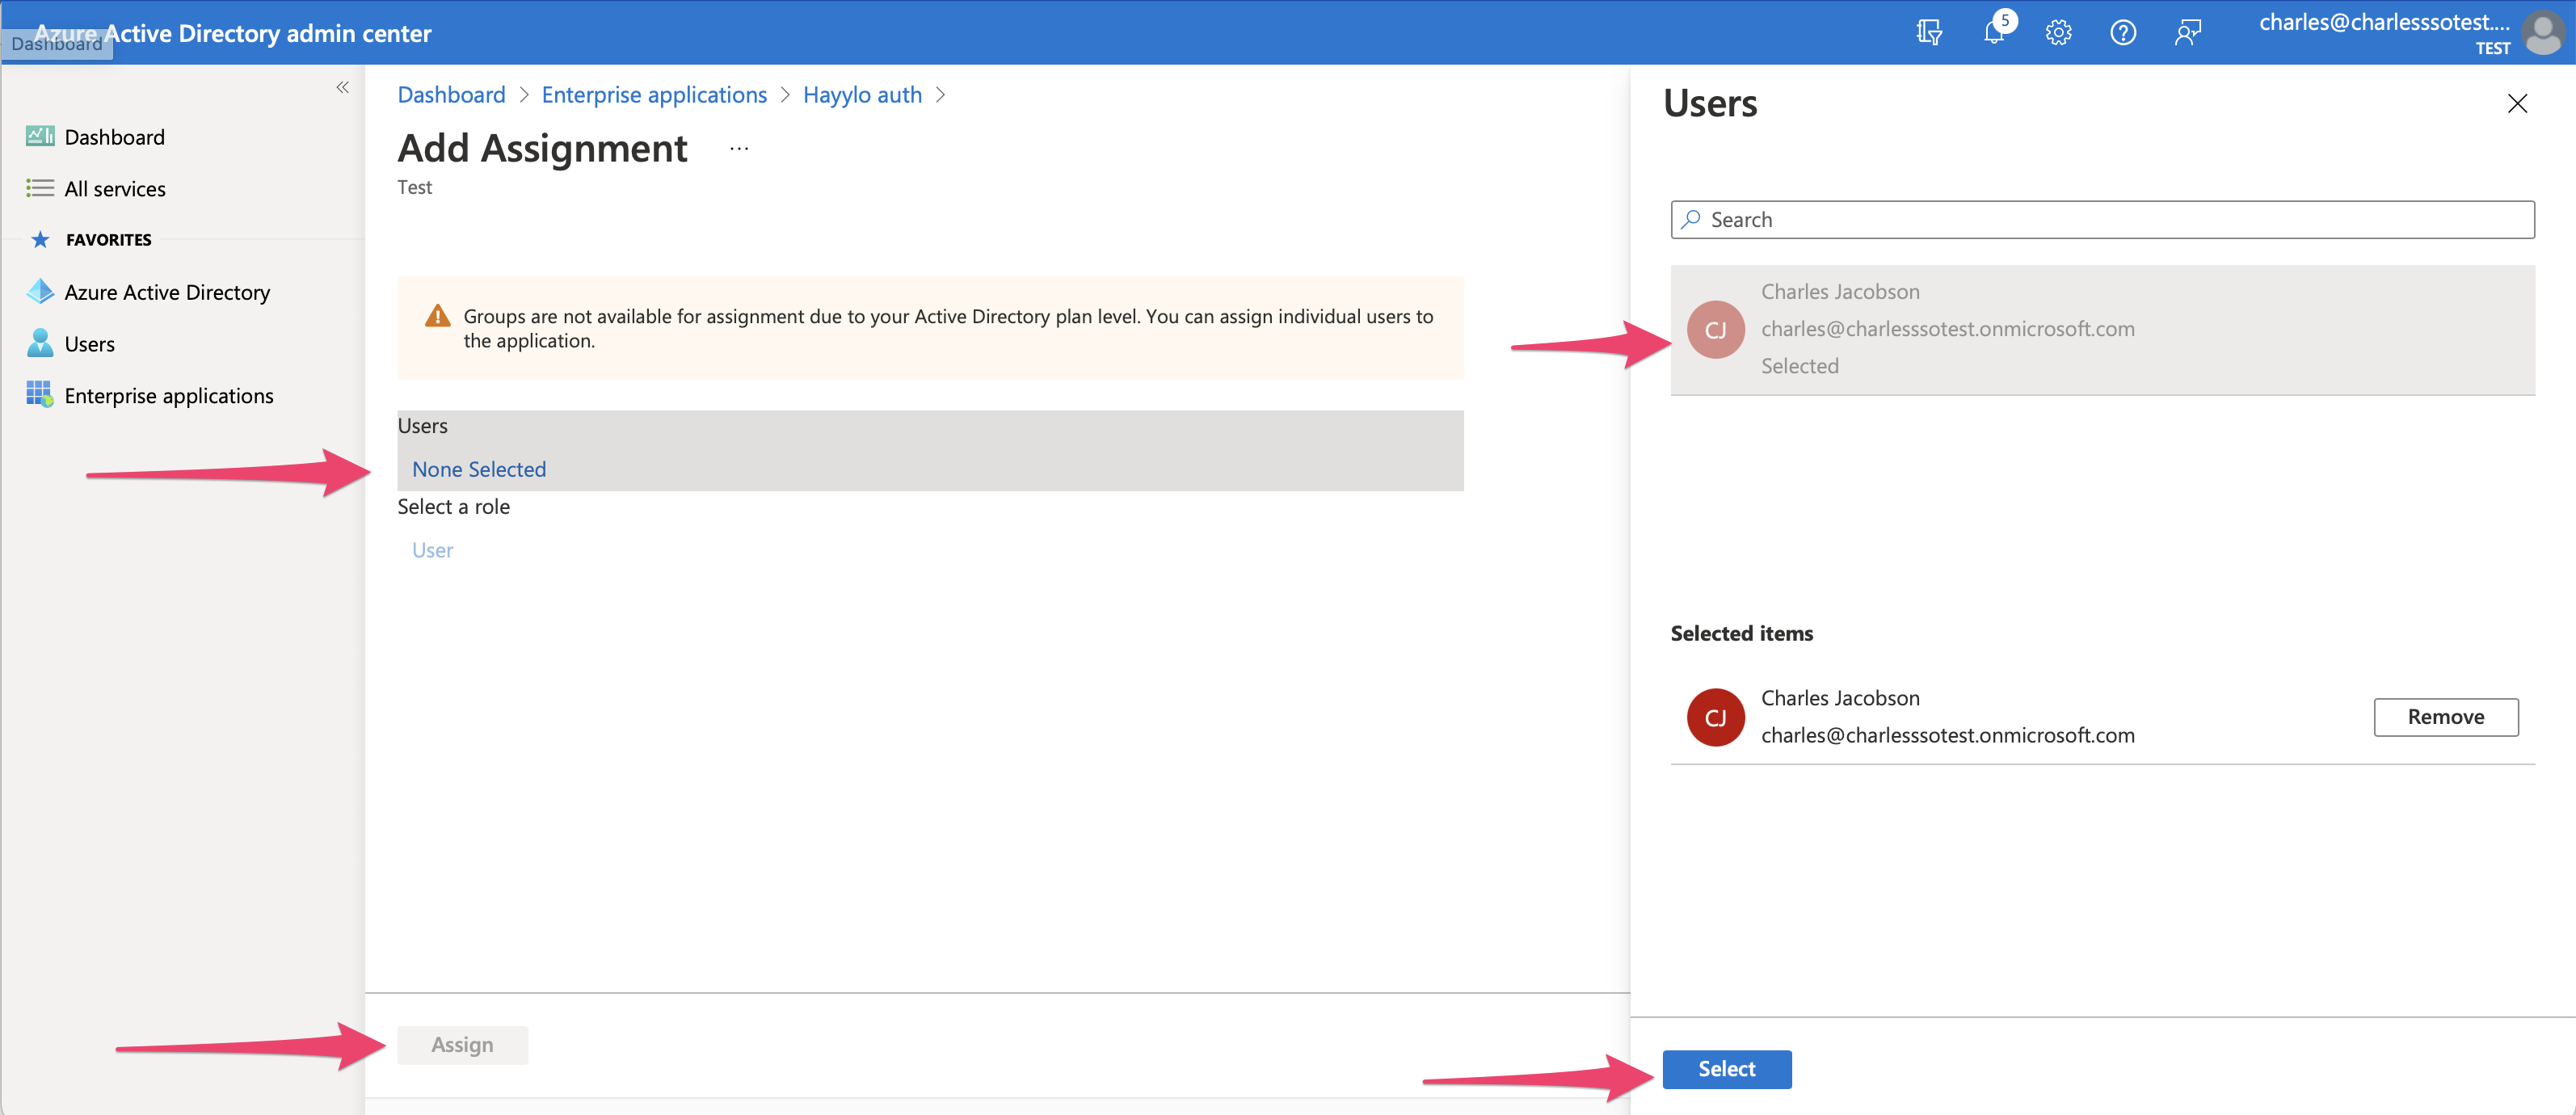Click the User role link
Viewport: 2576px width, 1115px height.
pyautogui.click(x=432, y=550)
